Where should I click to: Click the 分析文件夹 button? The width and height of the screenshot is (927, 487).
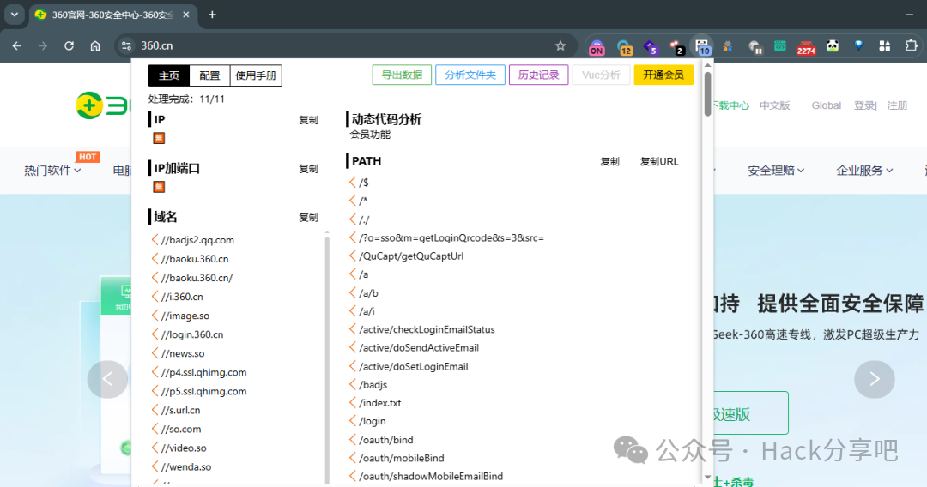(470, 75)
